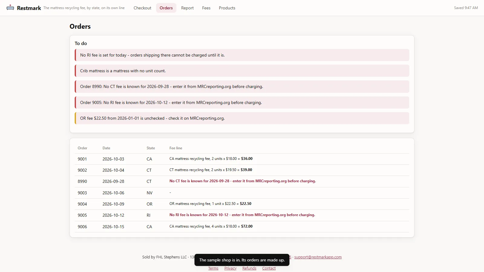Click order number 9001 in the table
This screenshot has width=484, height=272.
click(82, 159)
